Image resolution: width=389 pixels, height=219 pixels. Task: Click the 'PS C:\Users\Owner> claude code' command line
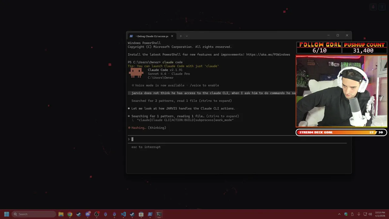(155, 62)
